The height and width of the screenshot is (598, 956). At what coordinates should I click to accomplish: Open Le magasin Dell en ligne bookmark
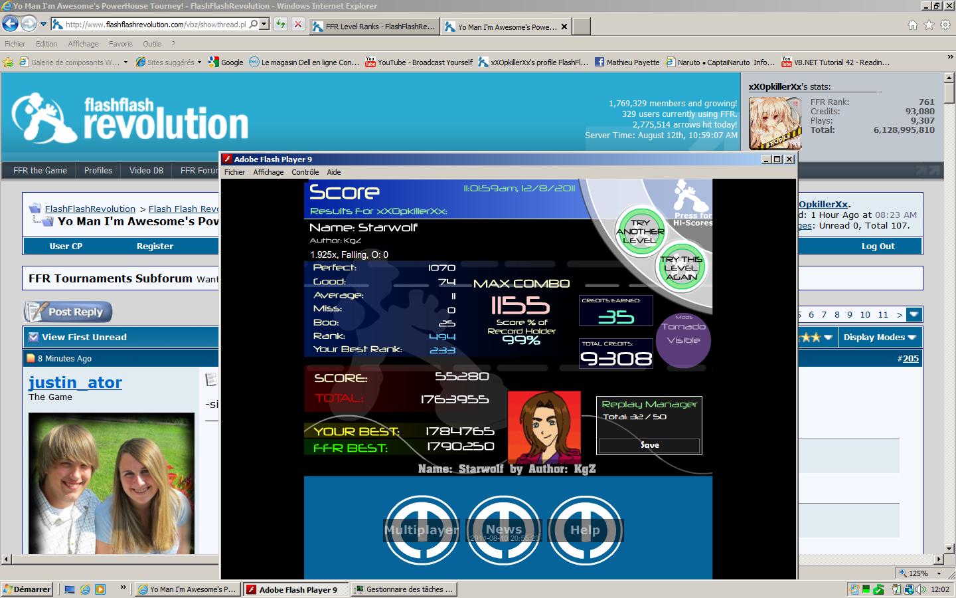[x=304, y=62]
